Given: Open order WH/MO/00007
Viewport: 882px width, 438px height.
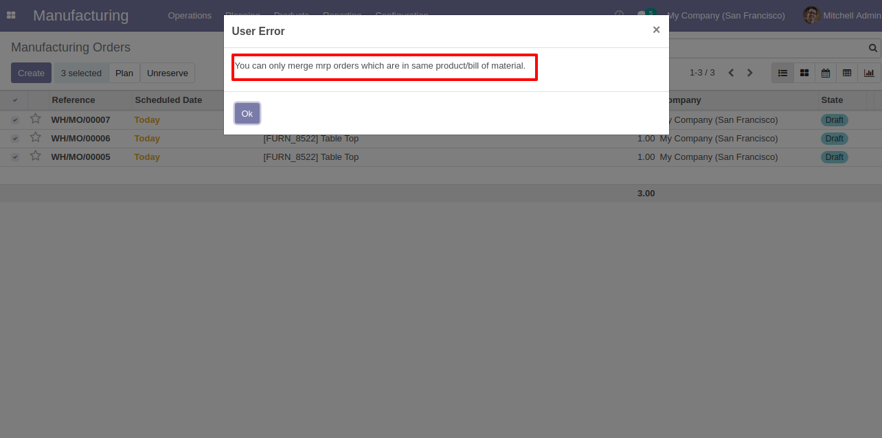Looking at the screenshot, I should click(x=80, y=120).
